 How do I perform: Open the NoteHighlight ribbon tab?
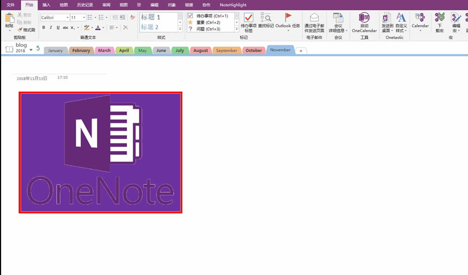coord(233,5)
